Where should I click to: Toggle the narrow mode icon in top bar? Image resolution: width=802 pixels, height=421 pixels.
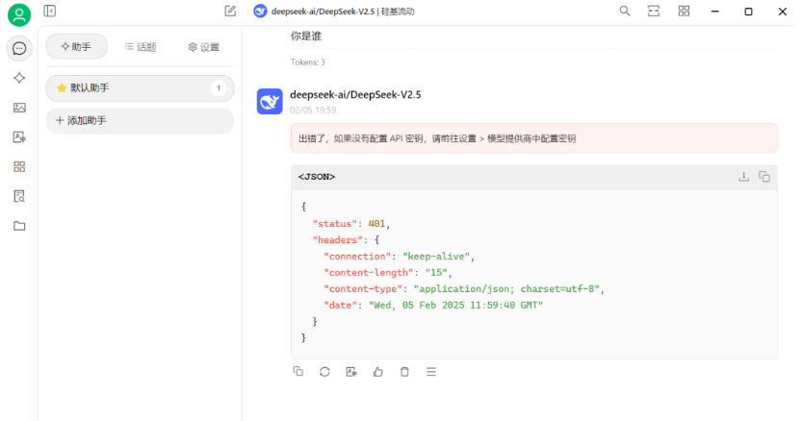tap(654, 11)
